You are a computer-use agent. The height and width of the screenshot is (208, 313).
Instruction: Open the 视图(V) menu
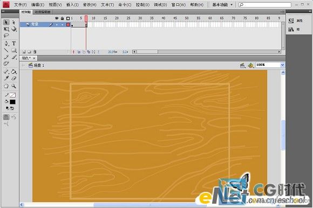(x=55, y=5)
